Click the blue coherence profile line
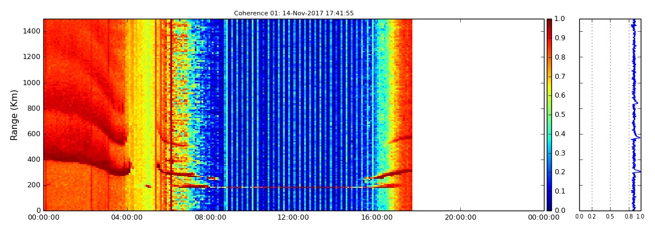Screen dimensions: 655x231 pos(634,115)
